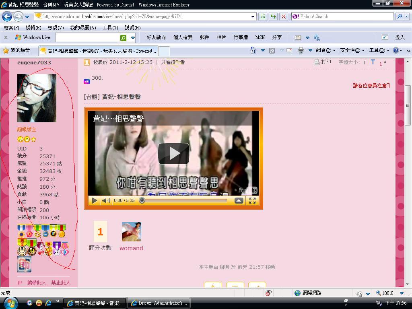Click the 禁止此人 link

click(x=61, y=283)
